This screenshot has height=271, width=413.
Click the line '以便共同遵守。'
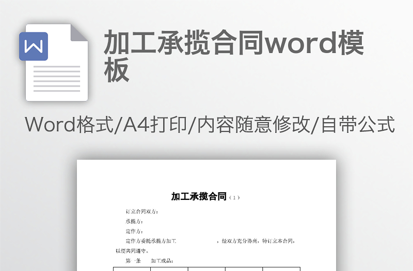[x=133, y=251]
